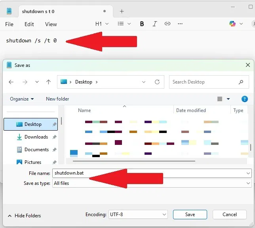The width and height of the screenshot is (255, 228).
Task: Click the New folder button
Action: [x=57, y=99]
